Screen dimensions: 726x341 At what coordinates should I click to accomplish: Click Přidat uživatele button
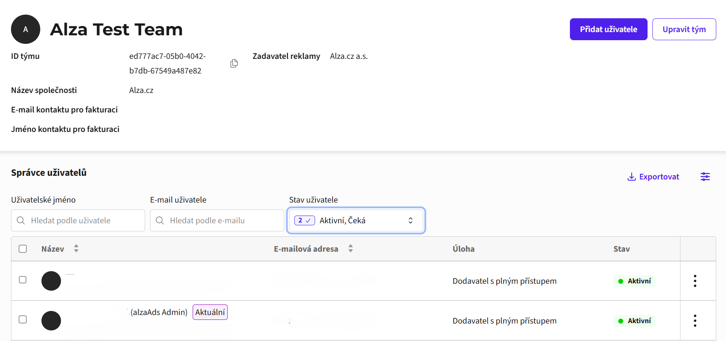609,29
